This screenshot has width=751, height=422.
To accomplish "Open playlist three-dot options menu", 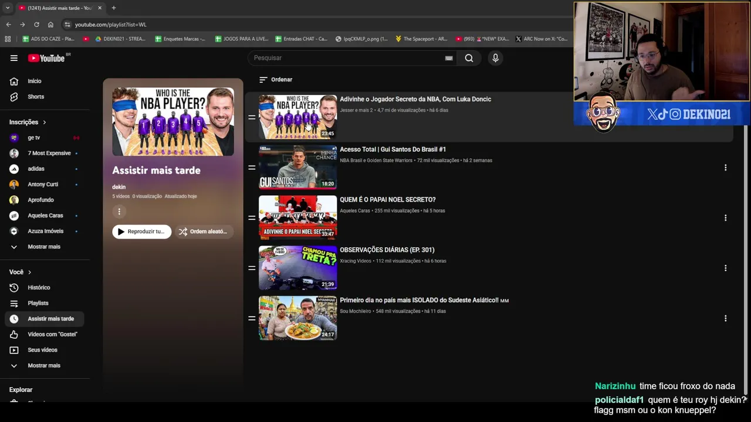I will click(x=119, y=212).
